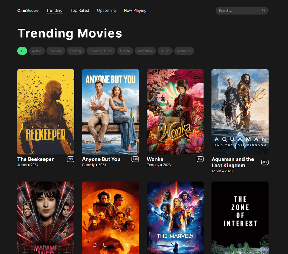Click The Beekeeper title link
The height and width of the screenshot is (254, 288).
(35, 159)
